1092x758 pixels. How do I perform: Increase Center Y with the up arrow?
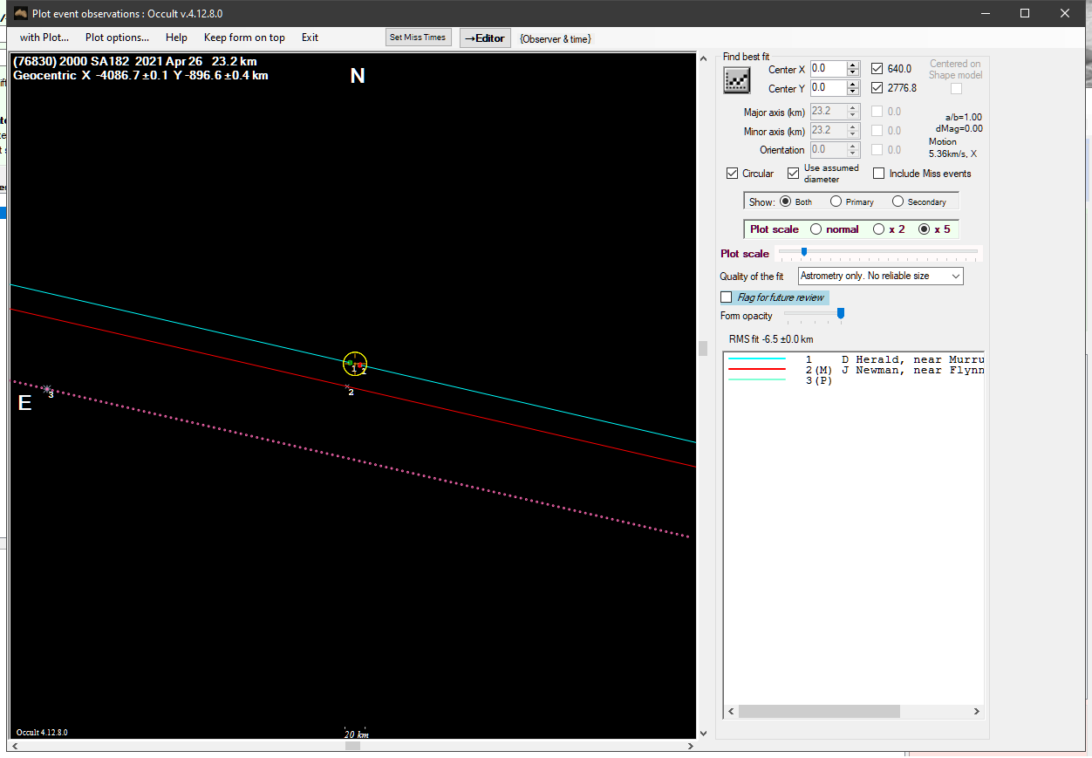[853, 85]
